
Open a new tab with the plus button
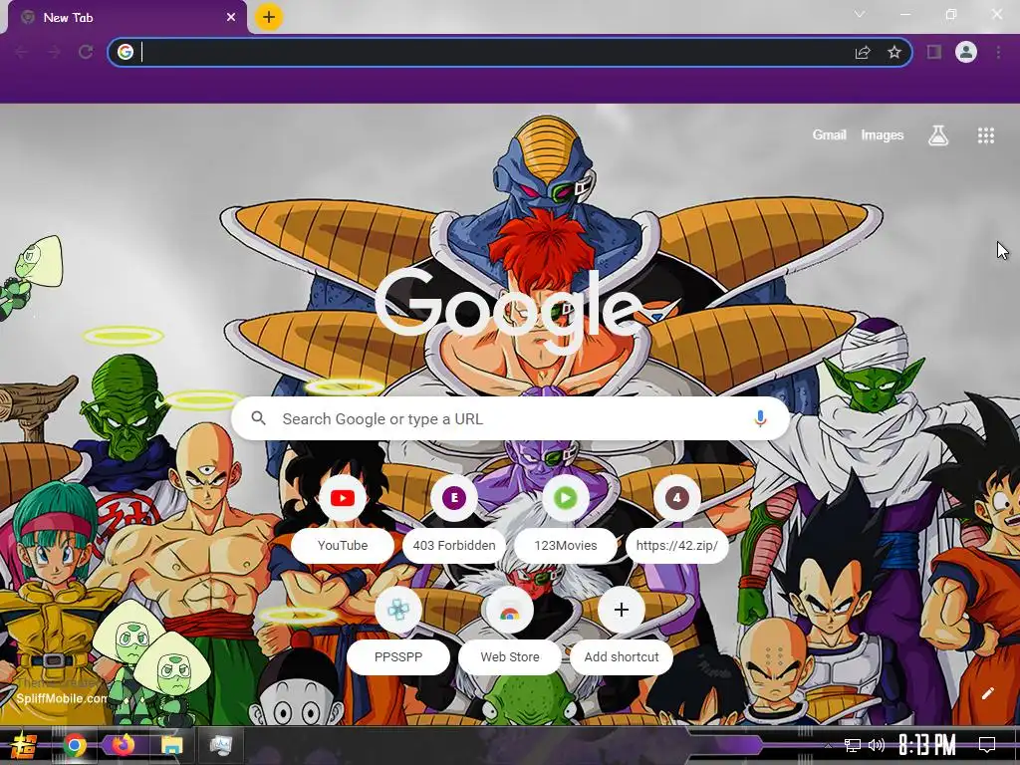point(269,17)
